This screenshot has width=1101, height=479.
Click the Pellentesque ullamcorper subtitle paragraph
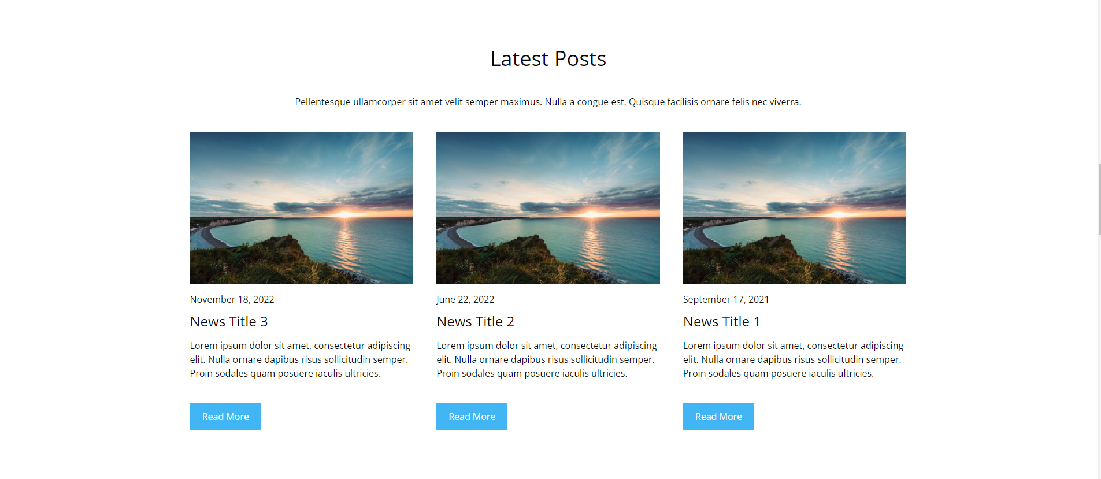tap(548, 102)
